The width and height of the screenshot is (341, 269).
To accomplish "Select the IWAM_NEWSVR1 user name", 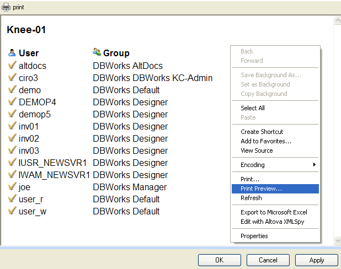I will tap(54, 175).
